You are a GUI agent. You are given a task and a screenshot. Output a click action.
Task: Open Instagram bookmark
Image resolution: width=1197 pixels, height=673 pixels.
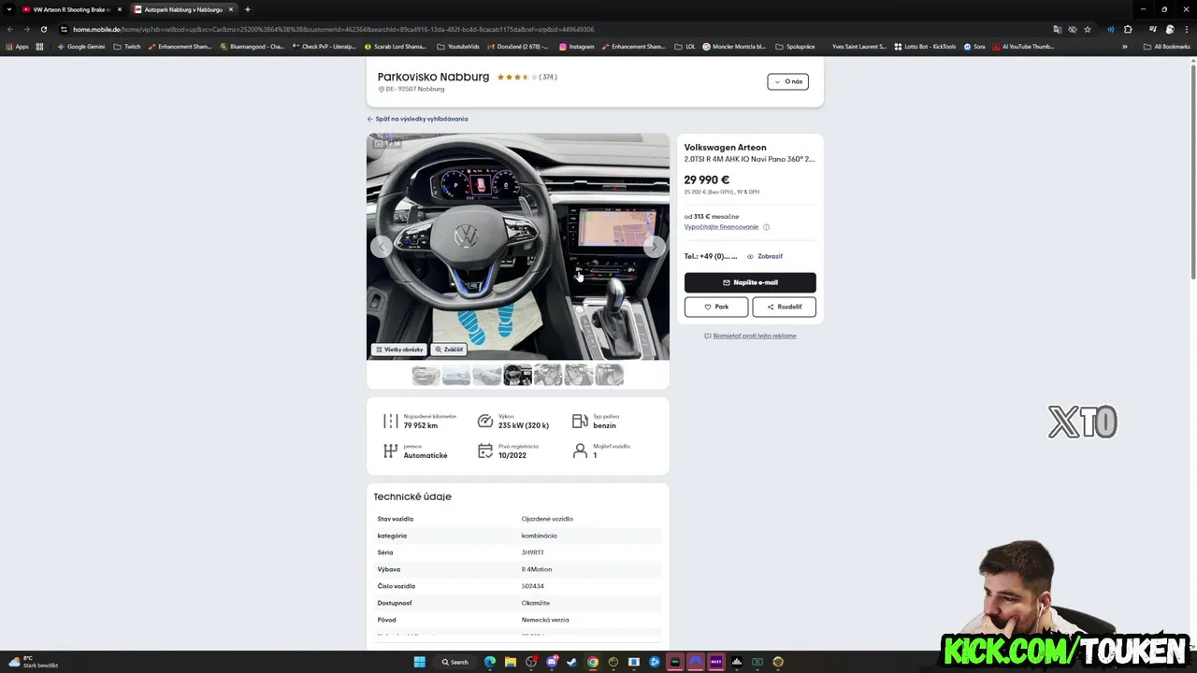pos(576,47)
